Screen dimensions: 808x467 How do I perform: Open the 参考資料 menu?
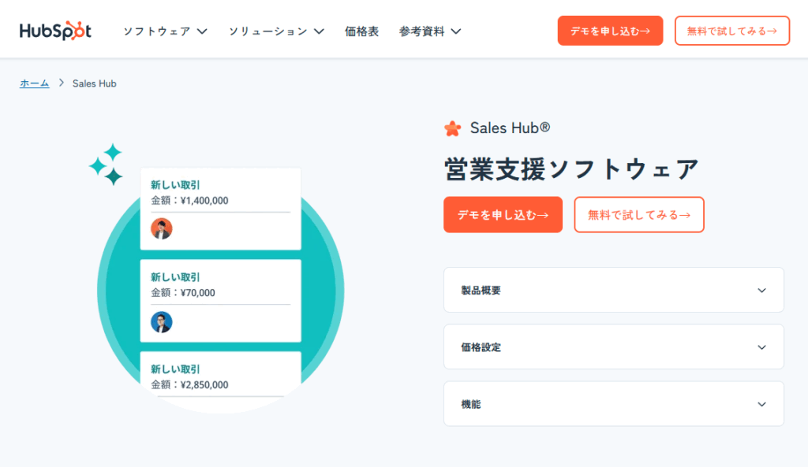click(430, 32)
